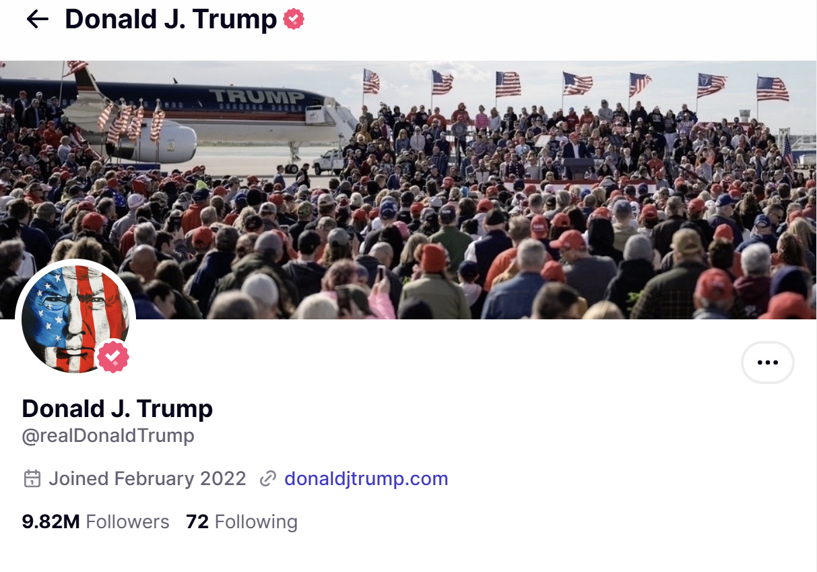Viewport: 817px width, 572px height.
Task: Open the three-dot more options menu
Action: coord(767,362)
